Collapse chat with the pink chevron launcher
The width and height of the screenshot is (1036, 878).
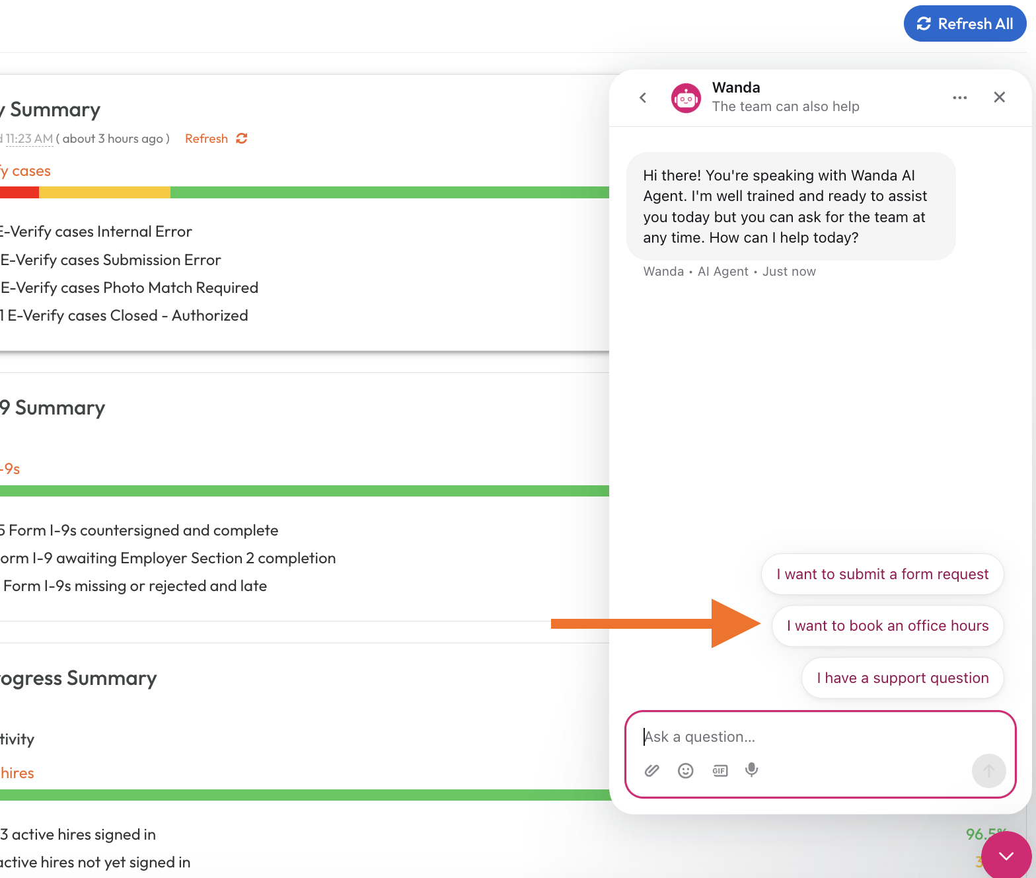[1006, 856]
